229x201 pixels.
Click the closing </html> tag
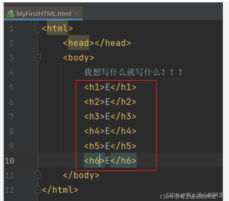60,190
